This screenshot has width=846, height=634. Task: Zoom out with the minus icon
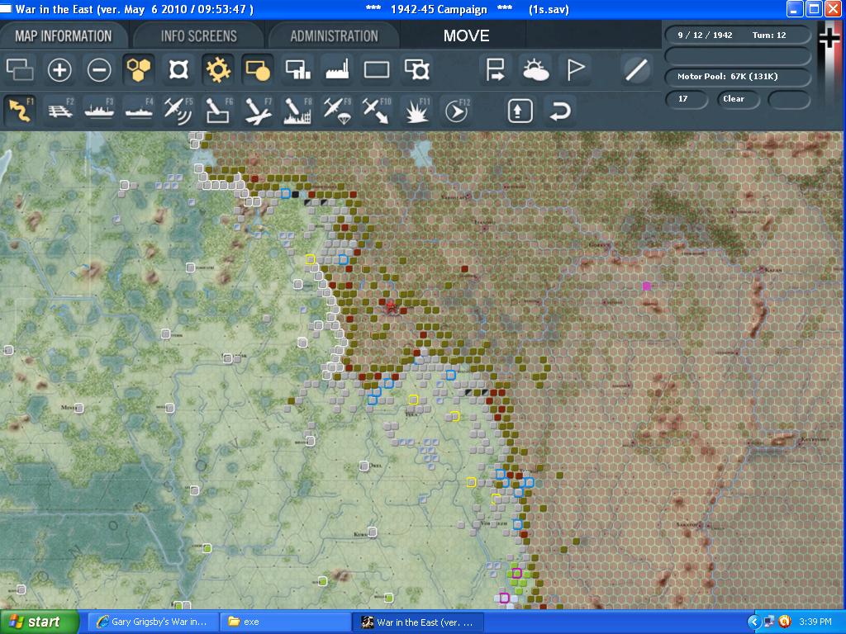tap(99, 70)
